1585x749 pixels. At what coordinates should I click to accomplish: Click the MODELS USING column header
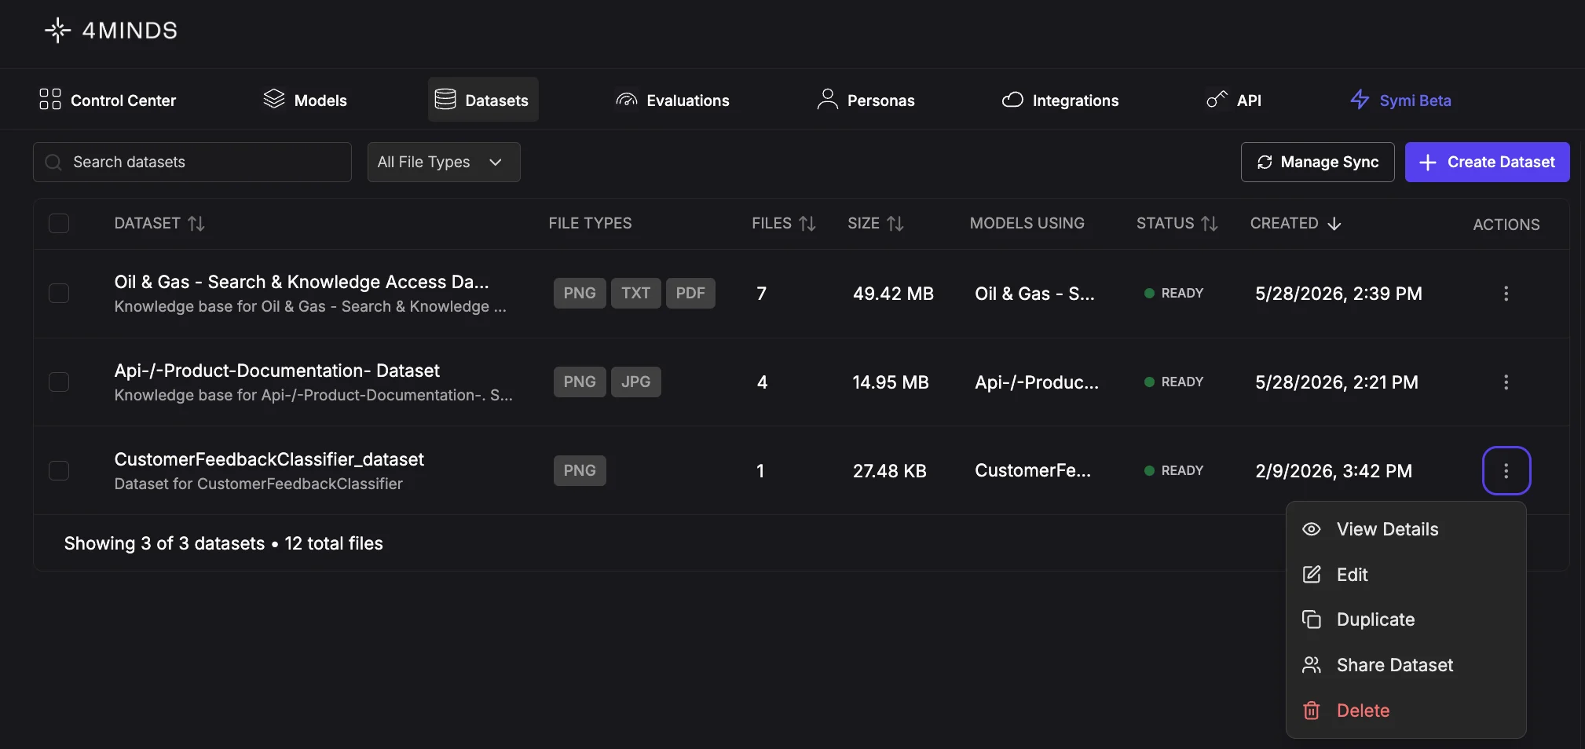point(1027,224)
